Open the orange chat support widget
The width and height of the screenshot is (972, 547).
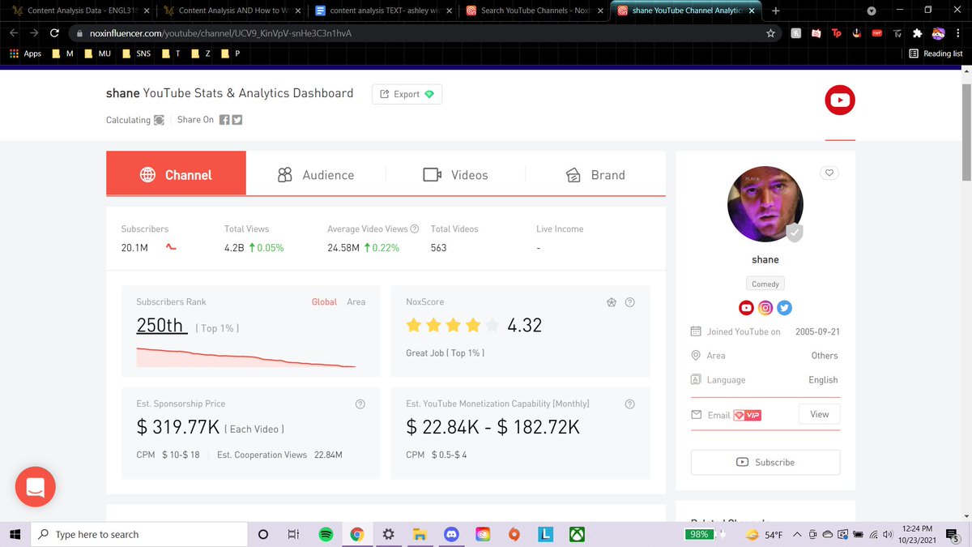(36, 487)
